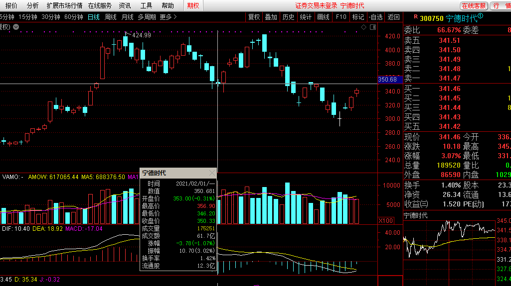Click the 期权 tab
Image resolution: width=511 pixels, height=286 pixels.
193,5
